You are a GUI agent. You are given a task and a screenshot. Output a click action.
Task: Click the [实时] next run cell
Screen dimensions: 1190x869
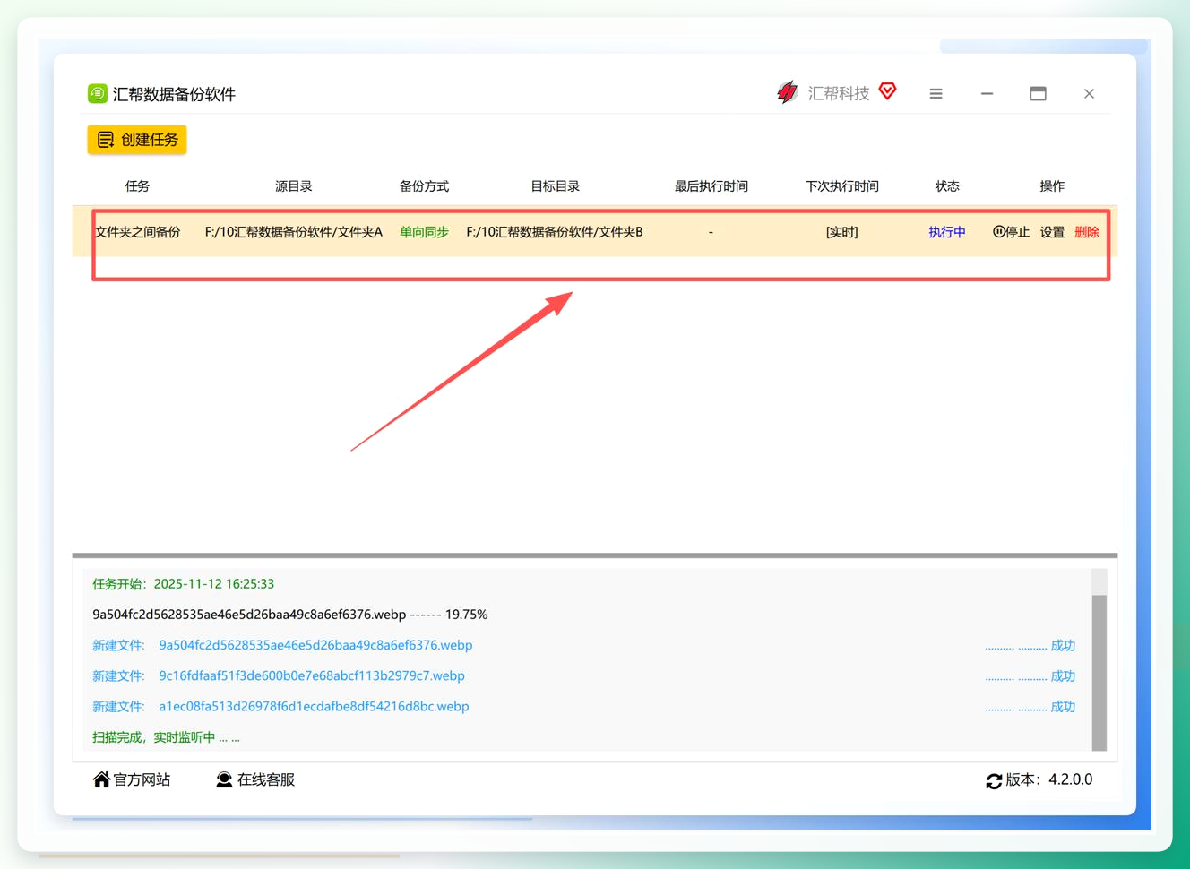[x=841, y=232]
